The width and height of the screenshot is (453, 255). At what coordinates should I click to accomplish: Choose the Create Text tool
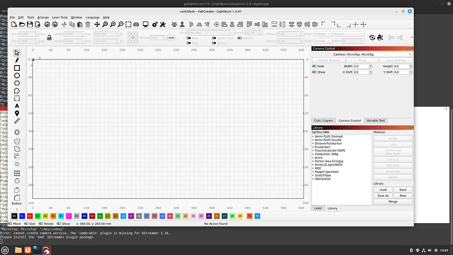click(17, 106)
